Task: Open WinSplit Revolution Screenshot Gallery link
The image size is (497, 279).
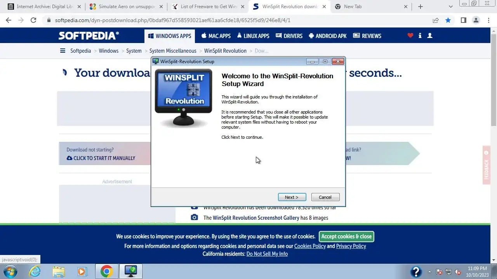Action: (x=256, y=218)
